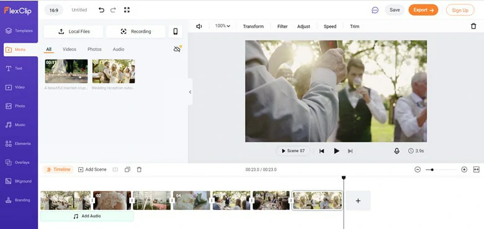Screen dimensions: 484x229
Task: Duplicate scene icon in timeline toolbar
Action: [x=127, y=170]
